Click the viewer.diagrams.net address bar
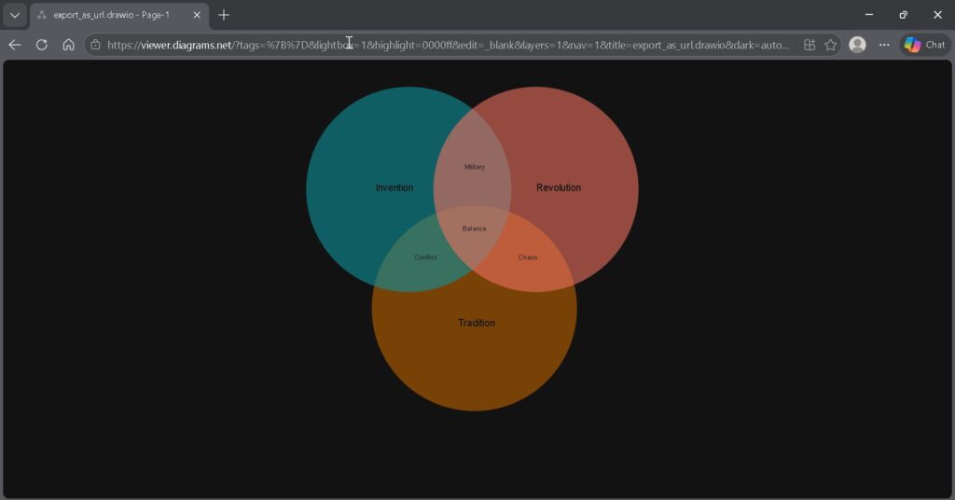 pos(448,45)
